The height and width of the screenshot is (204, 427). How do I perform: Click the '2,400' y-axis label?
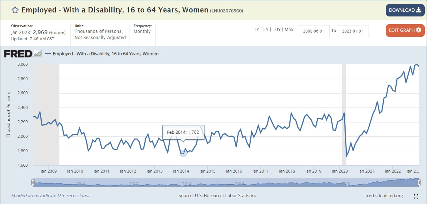coord(23,107)
